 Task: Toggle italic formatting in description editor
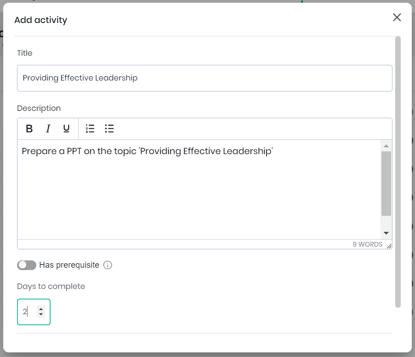coord(48,129)
